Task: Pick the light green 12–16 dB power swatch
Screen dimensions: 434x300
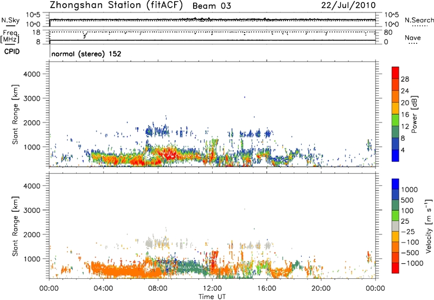Action: (395, 120)
